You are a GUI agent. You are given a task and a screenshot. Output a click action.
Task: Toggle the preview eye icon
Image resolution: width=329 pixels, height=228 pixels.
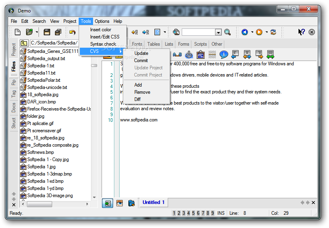click(120, 203)
